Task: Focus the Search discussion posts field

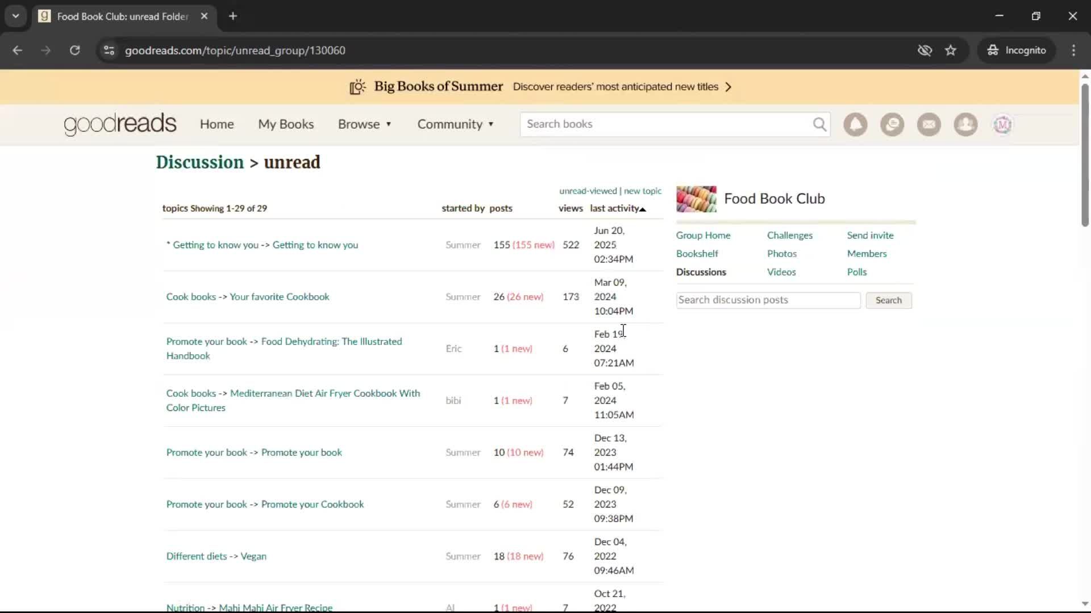Action: (768, 300)
